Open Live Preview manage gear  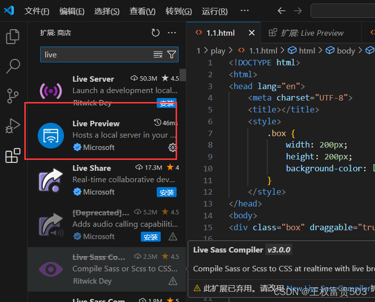[x=172, y=148]
